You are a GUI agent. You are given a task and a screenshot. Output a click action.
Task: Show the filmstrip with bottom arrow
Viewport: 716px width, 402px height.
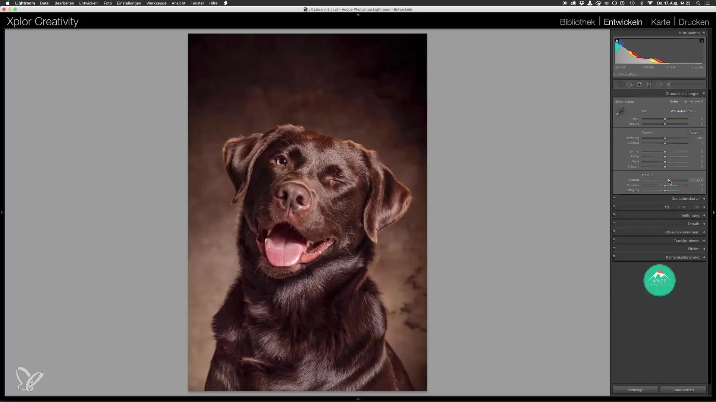[358, 399]
